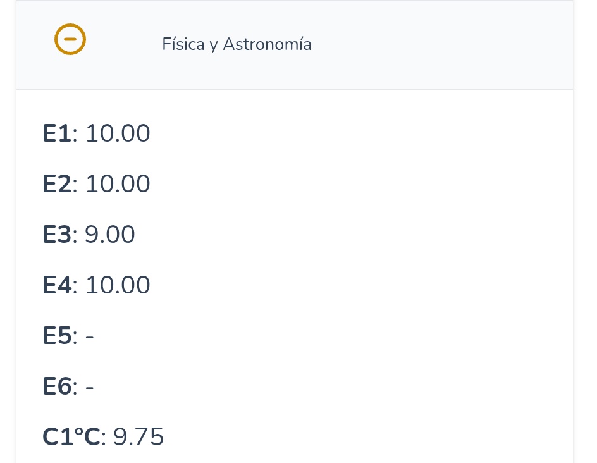Click the word Astronomía in the header

(x=268, y=44)
